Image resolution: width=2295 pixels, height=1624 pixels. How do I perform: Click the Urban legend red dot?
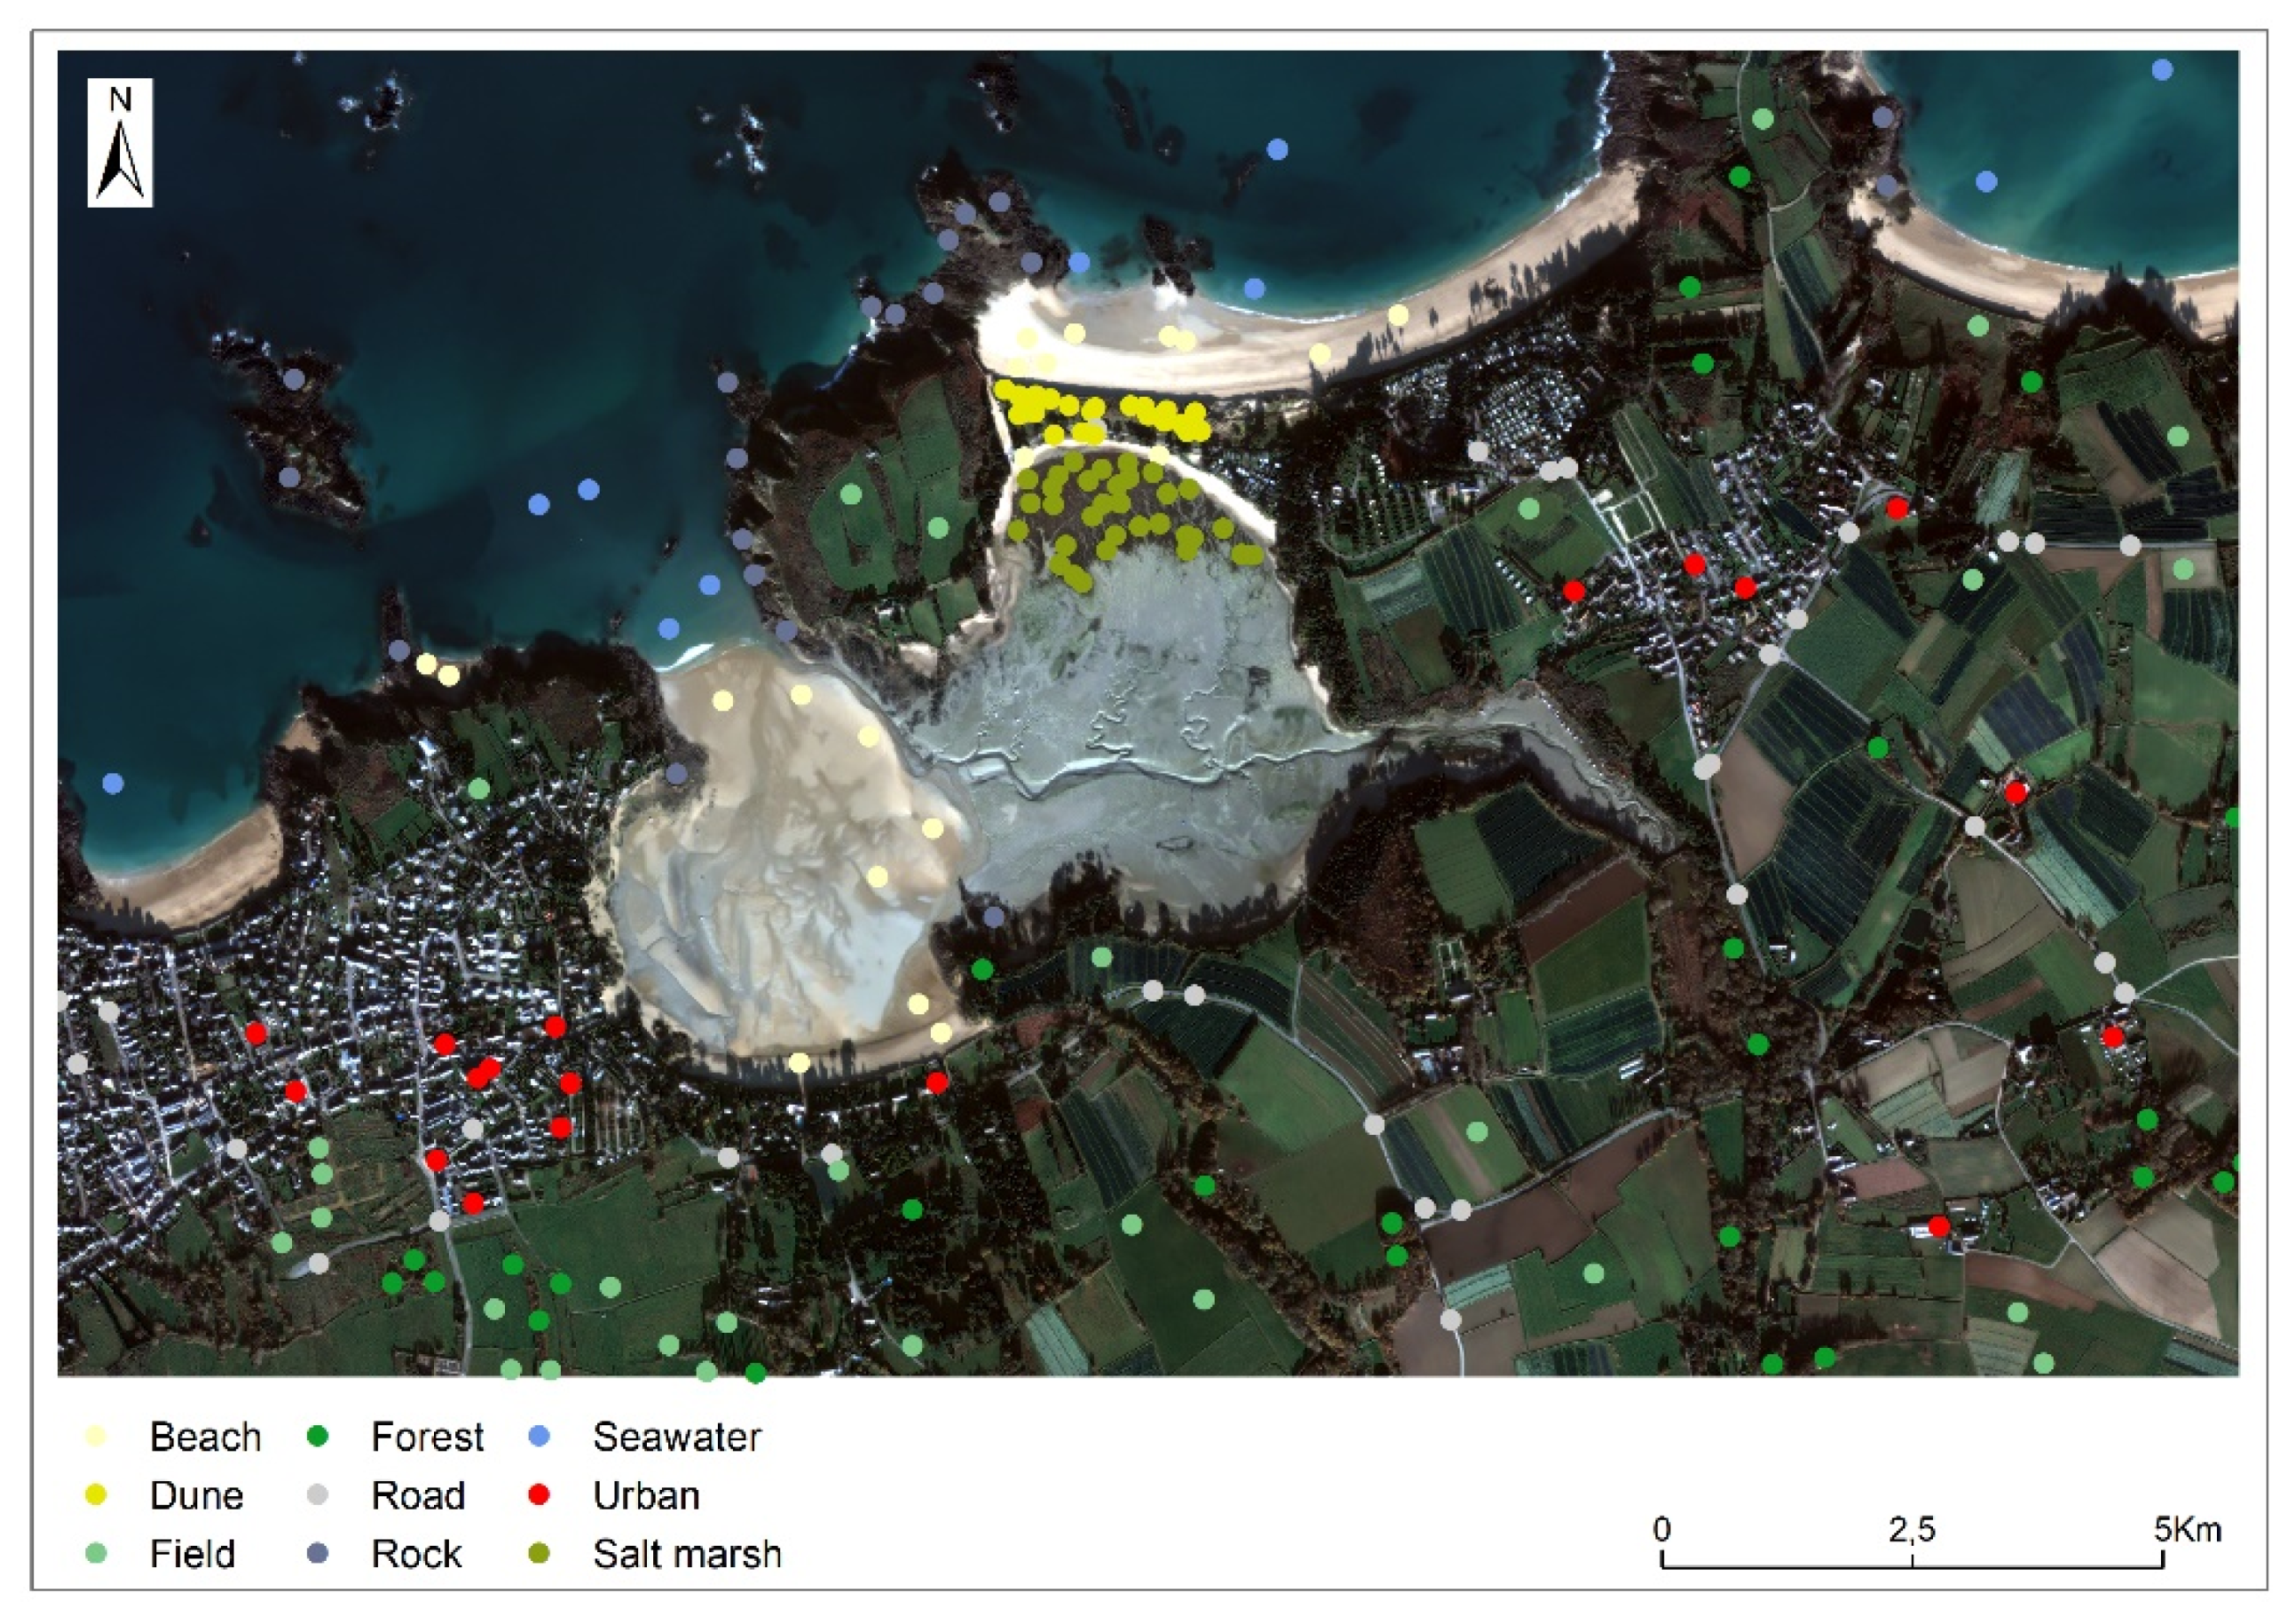[539, 1495]
